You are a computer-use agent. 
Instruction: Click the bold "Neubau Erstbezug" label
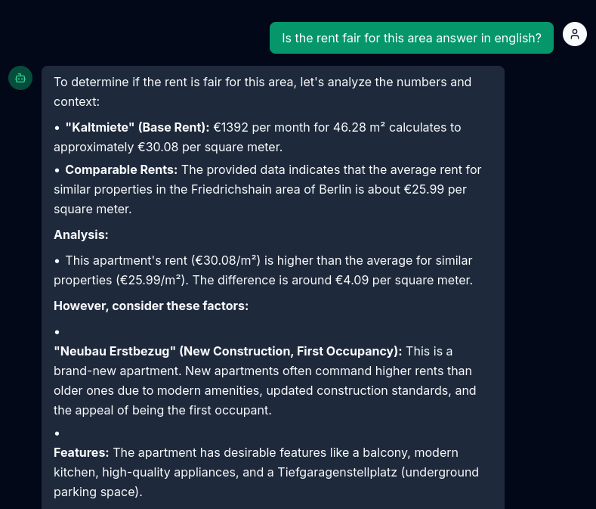pyautogui.click(x=227, y=351)
